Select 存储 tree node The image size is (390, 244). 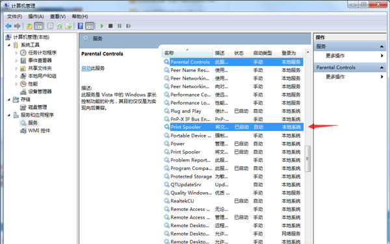pyautogui.click(x=25, y=99)
